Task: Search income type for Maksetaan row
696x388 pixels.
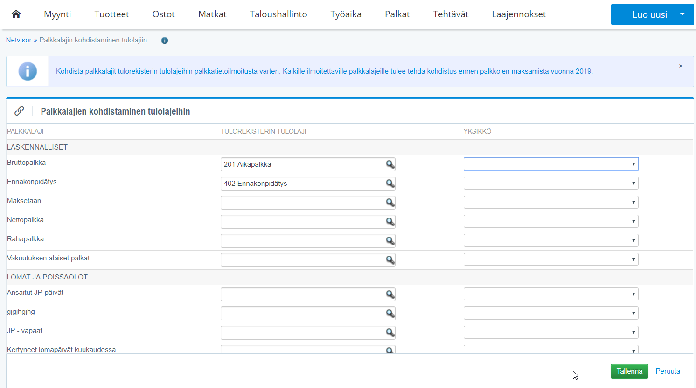Action: coord(390,203)
